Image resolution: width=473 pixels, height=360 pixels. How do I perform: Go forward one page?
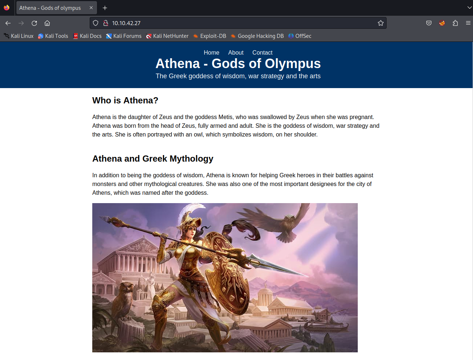(21, 23)
